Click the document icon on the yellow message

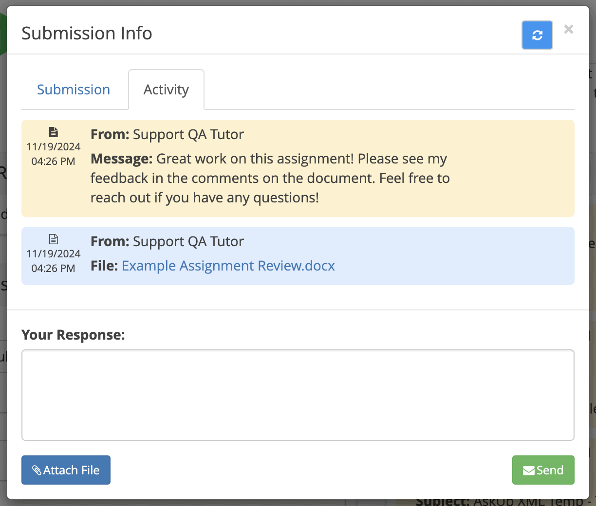pos(54,132)
